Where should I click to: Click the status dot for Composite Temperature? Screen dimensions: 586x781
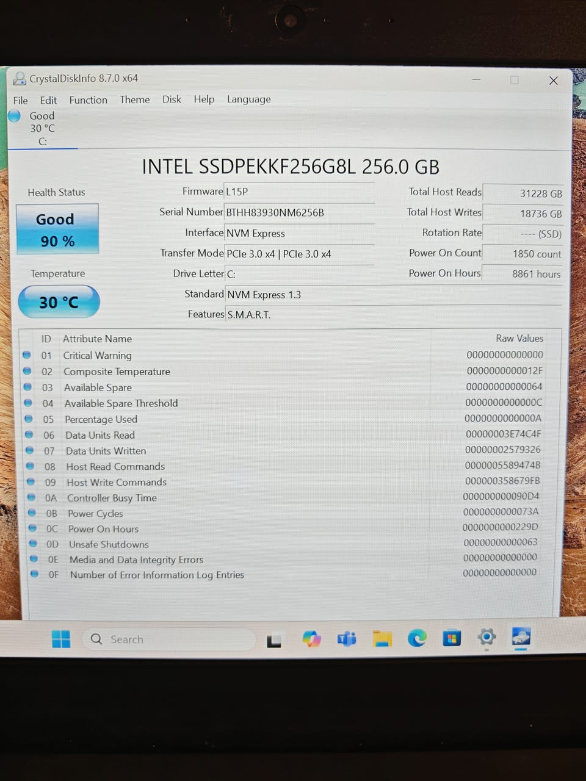click(x=27, y=370)
